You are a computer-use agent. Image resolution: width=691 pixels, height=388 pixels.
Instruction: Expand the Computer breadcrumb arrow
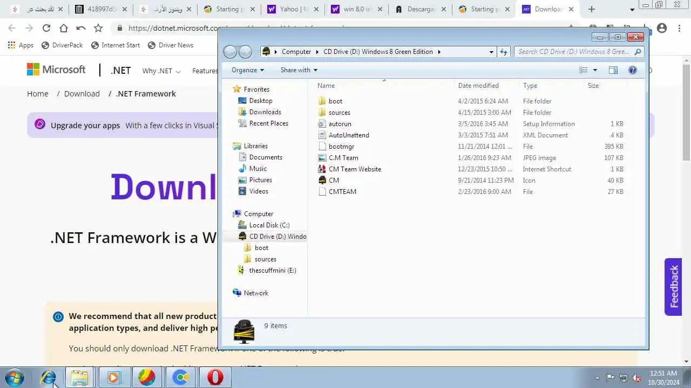pyautogui.click(x=317, y=52)
